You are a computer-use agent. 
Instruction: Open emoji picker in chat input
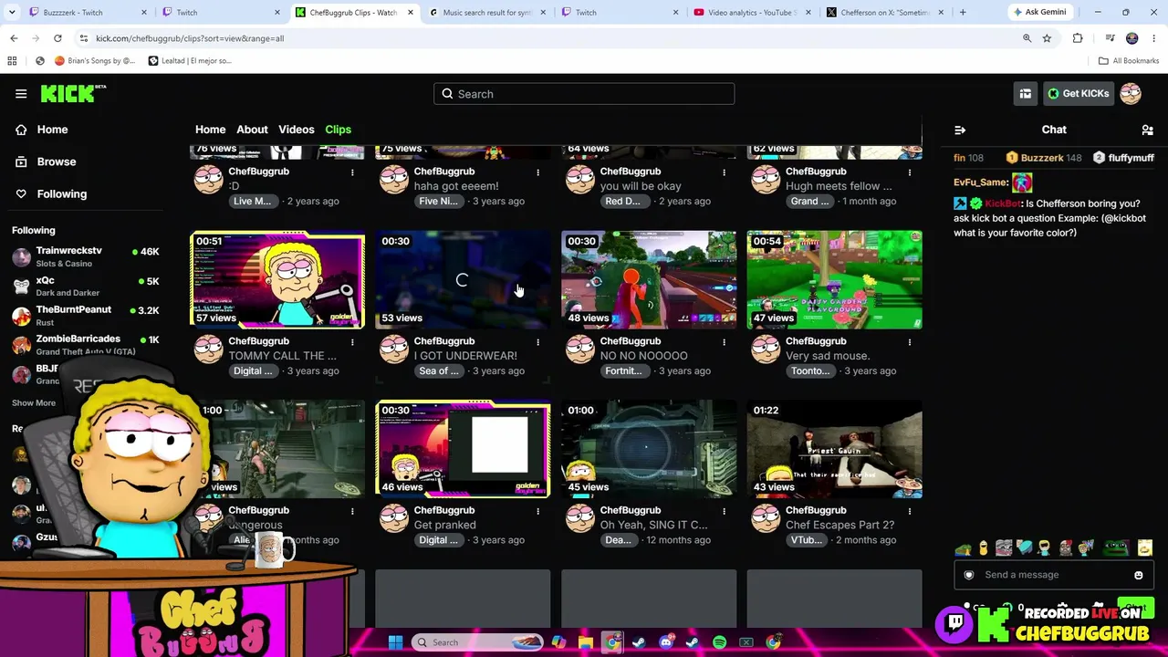1139,575
